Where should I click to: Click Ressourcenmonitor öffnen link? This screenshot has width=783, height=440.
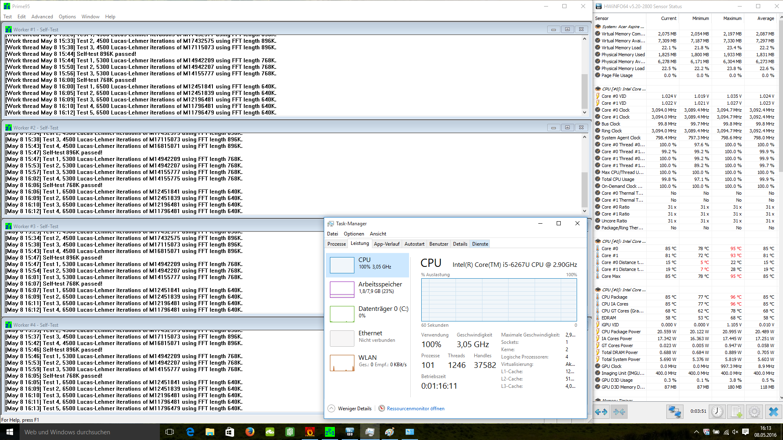pos(415,409)
